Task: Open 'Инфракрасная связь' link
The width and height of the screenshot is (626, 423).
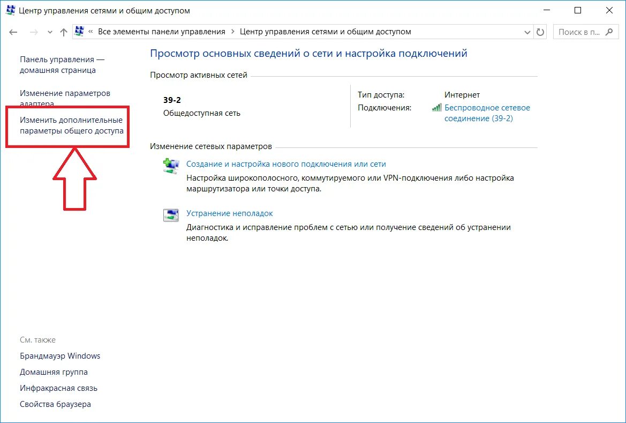Action: pyautogui.click(x=58, y=388)
